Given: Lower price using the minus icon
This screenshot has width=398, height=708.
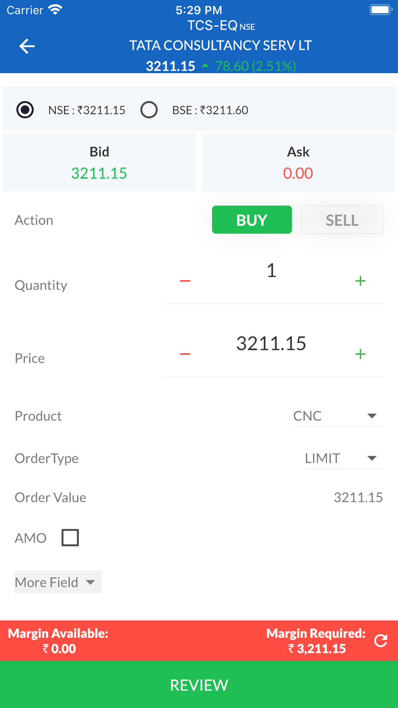Looking at the screenshot, I should [x=185, y=354].
